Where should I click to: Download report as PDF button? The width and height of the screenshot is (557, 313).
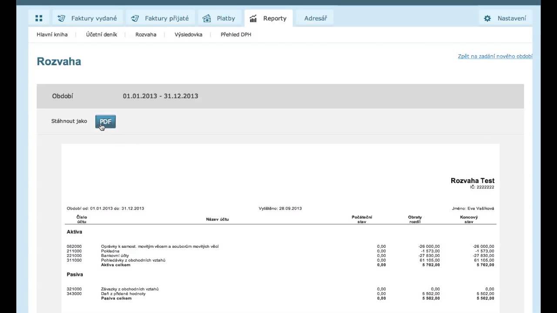click(105, 122)
